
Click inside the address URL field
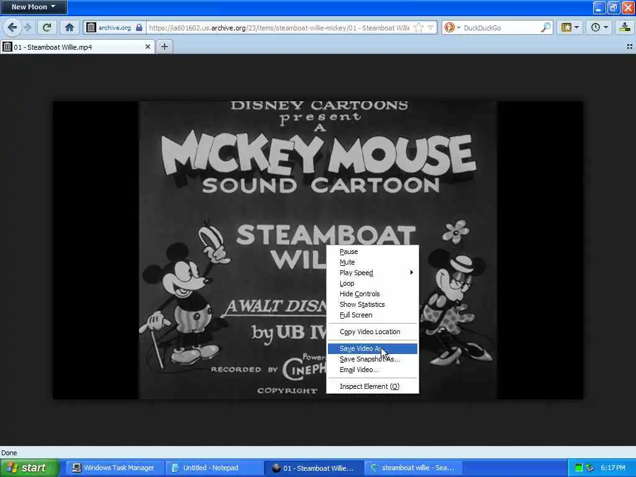point(279,27)
